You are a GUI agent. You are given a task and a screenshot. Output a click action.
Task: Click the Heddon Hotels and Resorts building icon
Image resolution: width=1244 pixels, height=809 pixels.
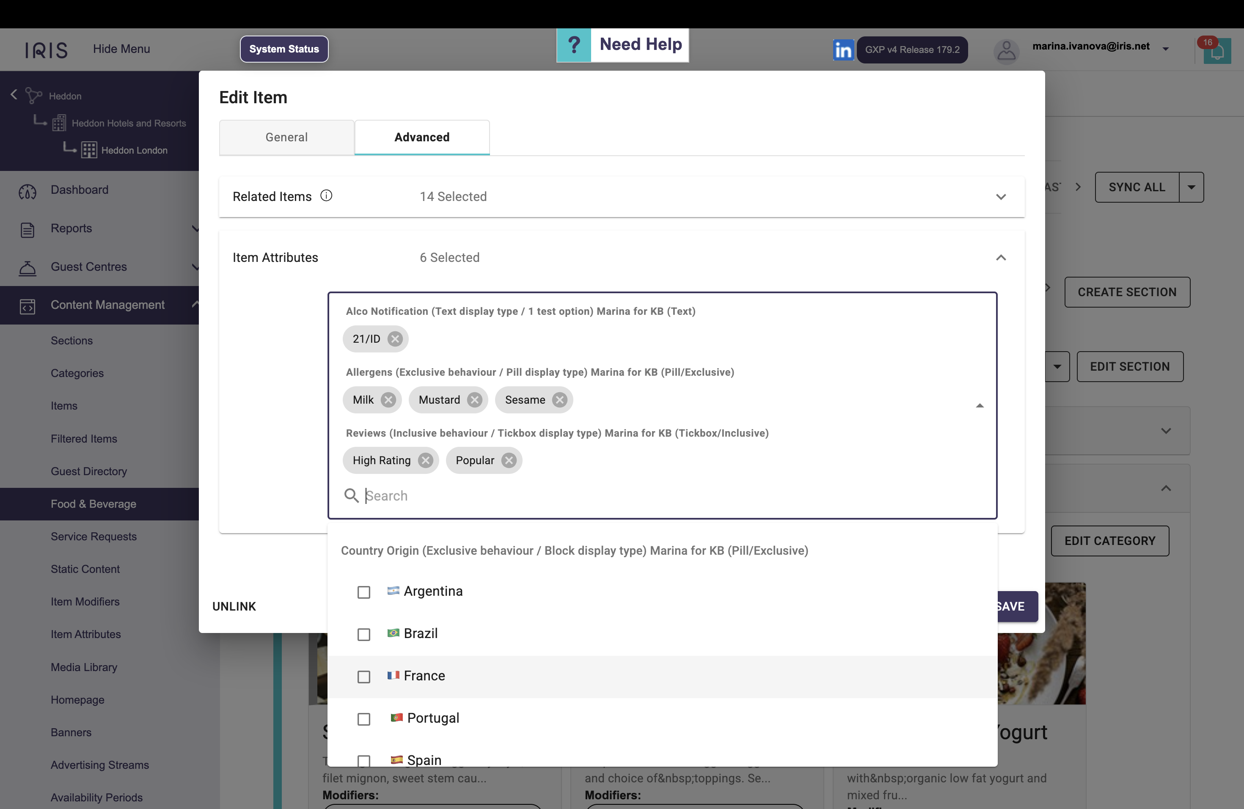(x=59, y=123)
